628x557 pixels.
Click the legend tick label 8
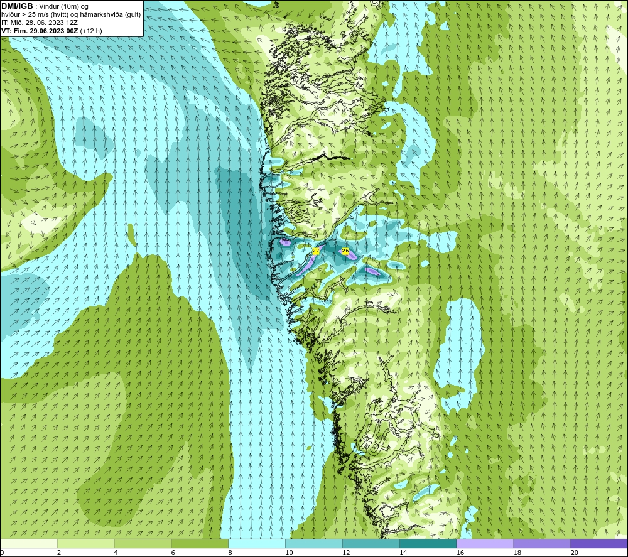(230, 553)
